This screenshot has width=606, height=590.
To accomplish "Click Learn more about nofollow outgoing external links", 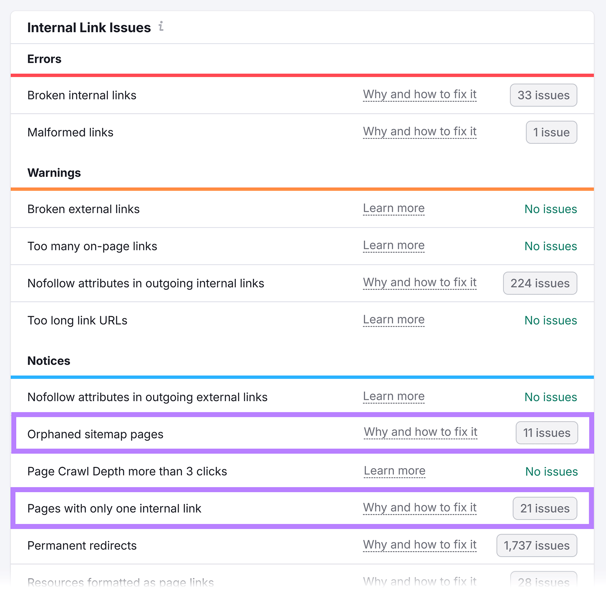I will pos(394,396).
